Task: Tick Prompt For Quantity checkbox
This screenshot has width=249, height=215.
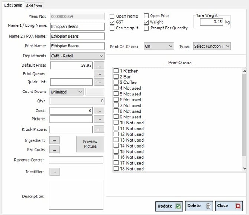Action: [146, 28]
